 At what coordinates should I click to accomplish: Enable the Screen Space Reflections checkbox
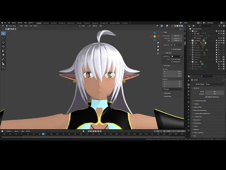(x=194, y=114)
